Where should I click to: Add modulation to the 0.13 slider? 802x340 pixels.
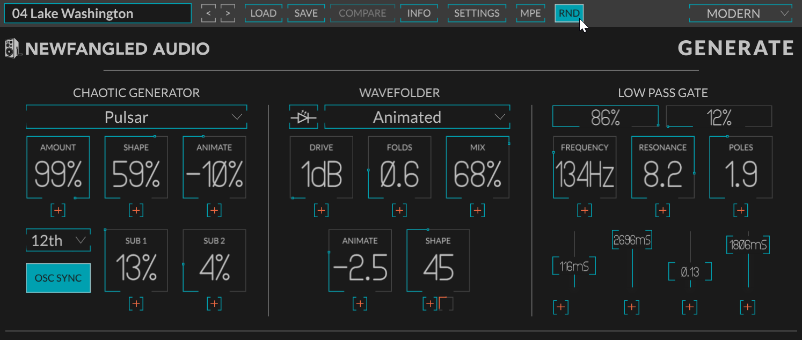tap(689, 307)
